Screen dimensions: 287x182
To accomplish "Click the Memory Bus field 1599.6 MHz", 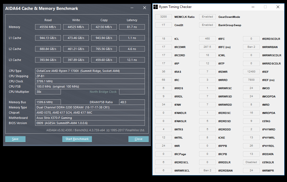I will [x=48, y=102].
